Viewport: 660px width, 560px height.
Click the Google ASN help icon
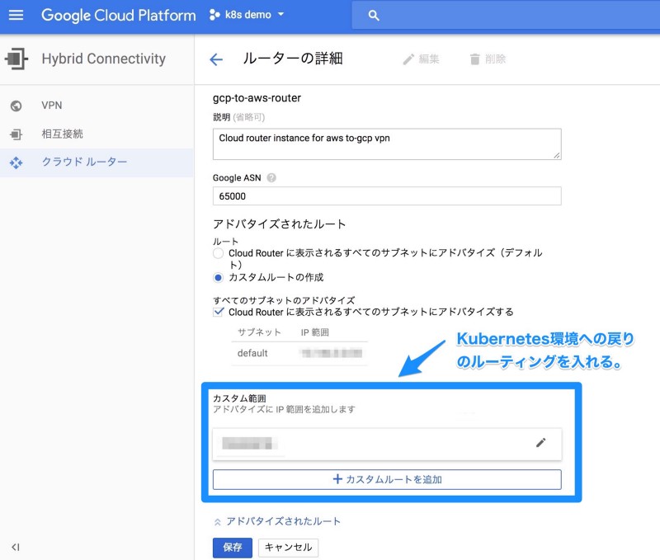(x=271, y=178)
